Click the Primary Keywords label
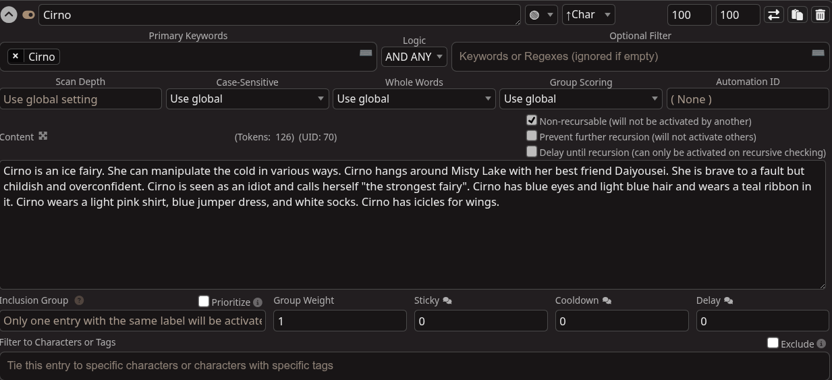This screenshot has width=832, height=380. [188, 36]
